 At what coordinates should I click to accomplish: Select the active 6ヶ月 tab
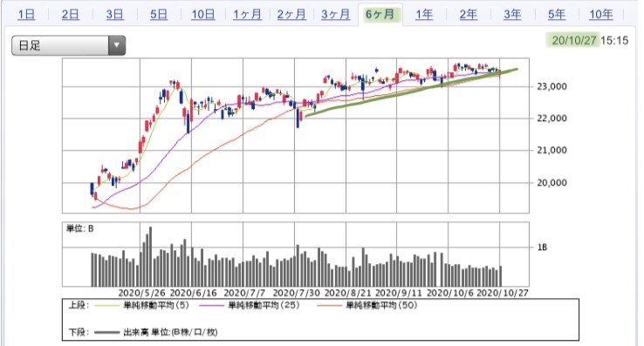coord(380,15)
